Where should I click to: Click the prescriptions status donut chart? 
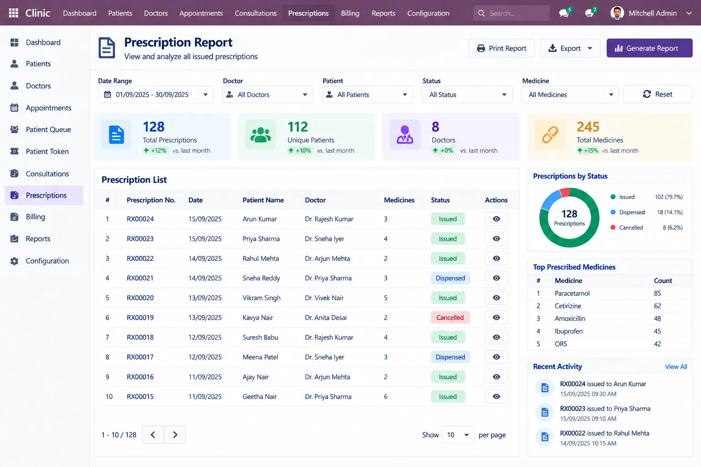point(569,218)
